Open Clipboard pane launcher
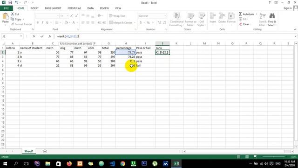Screen dimensions: 298x168 33,29
